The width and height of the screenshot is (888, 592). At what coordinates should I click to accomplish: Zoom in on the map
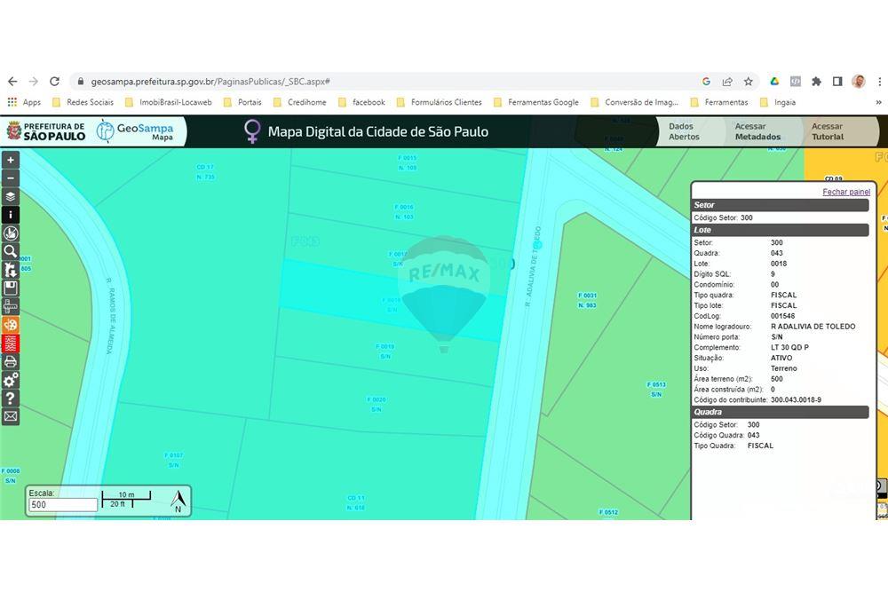pos(11,160)
